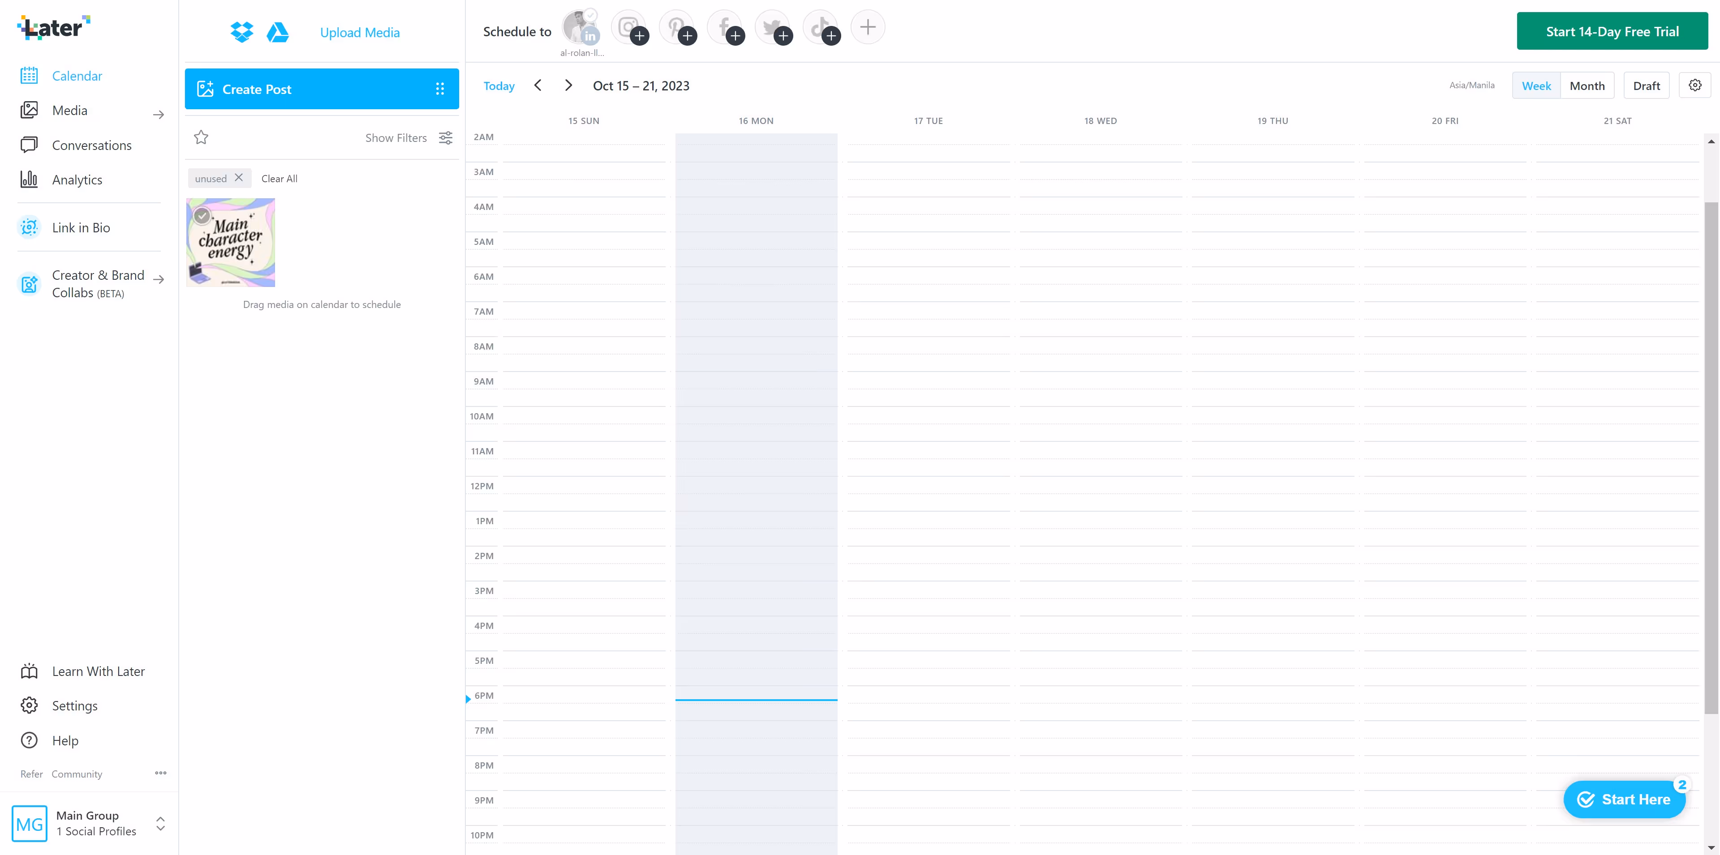Select the Main character energy media checkbox
This screenshot has width=1720, height=855.
[202, 216]
